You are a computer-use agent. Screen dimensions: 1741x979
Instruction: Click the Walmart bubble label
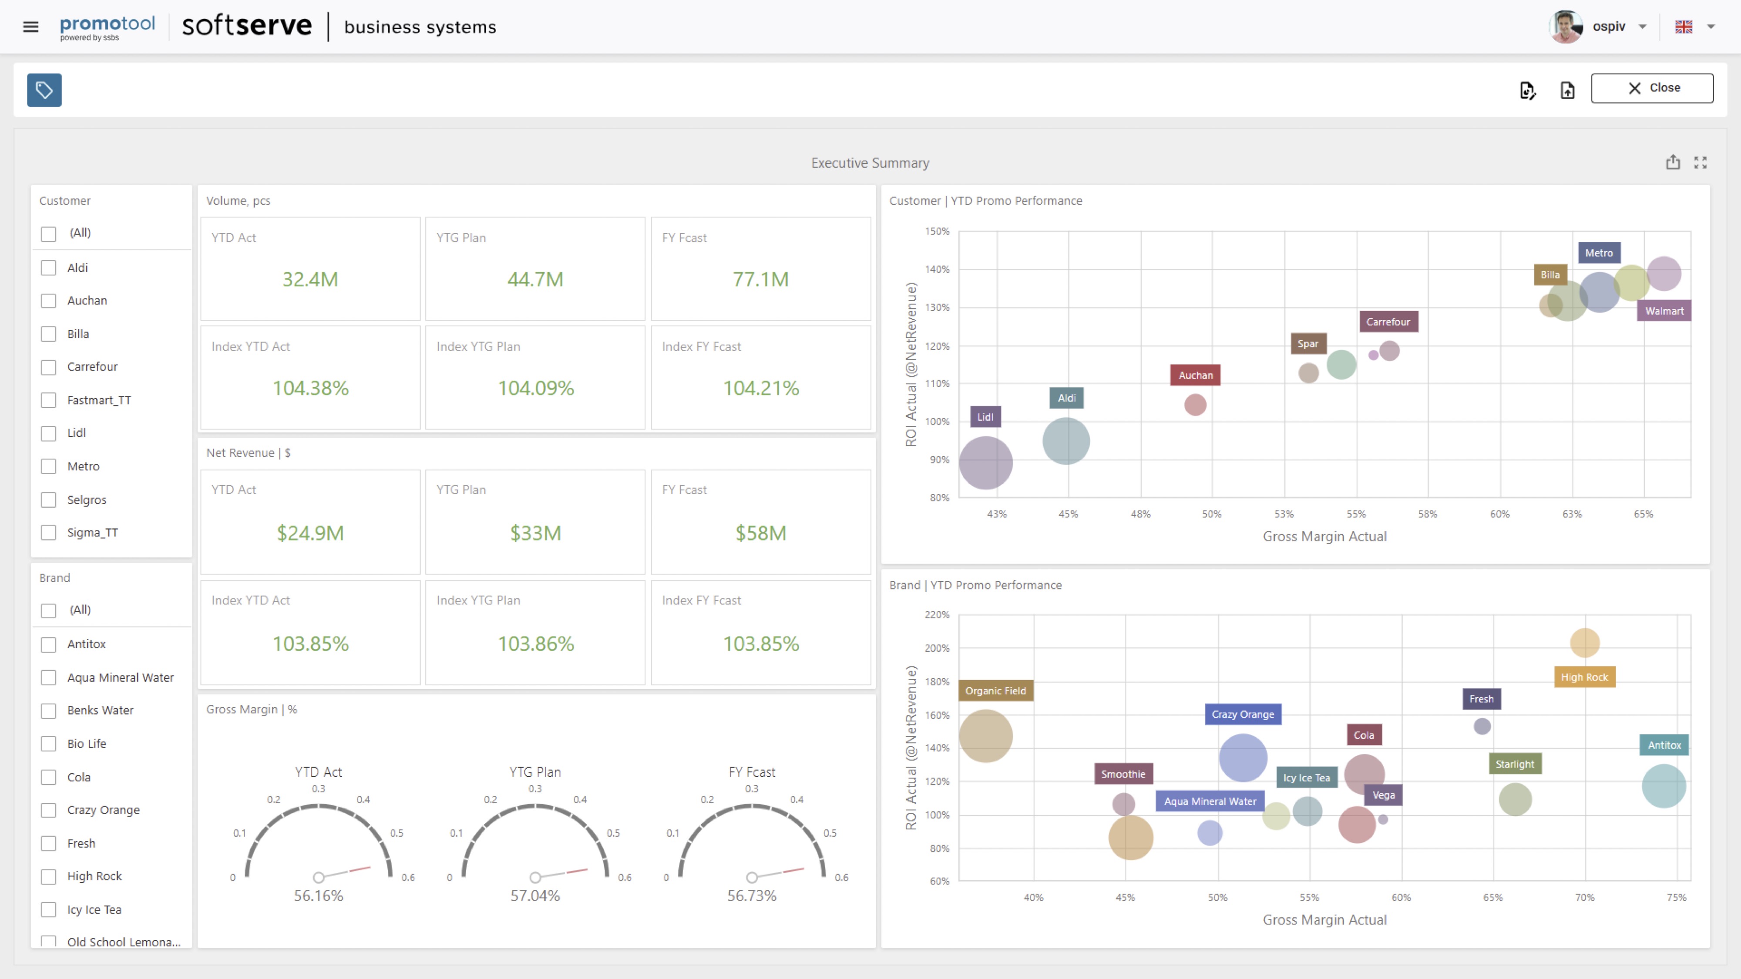(x=1664, y=311)
